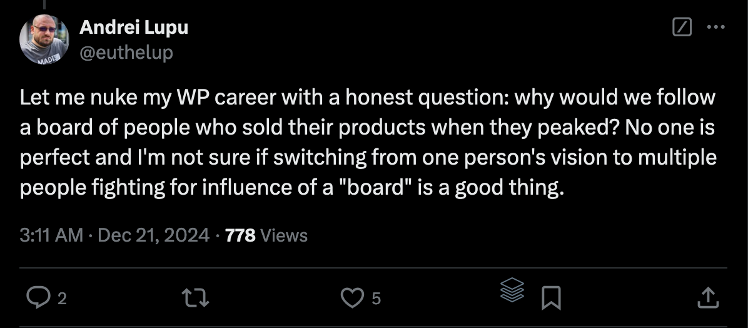The height and width of the screenshot is (328, 748).
Task: Click the like count number 5
Action: [x=375, y=299]
